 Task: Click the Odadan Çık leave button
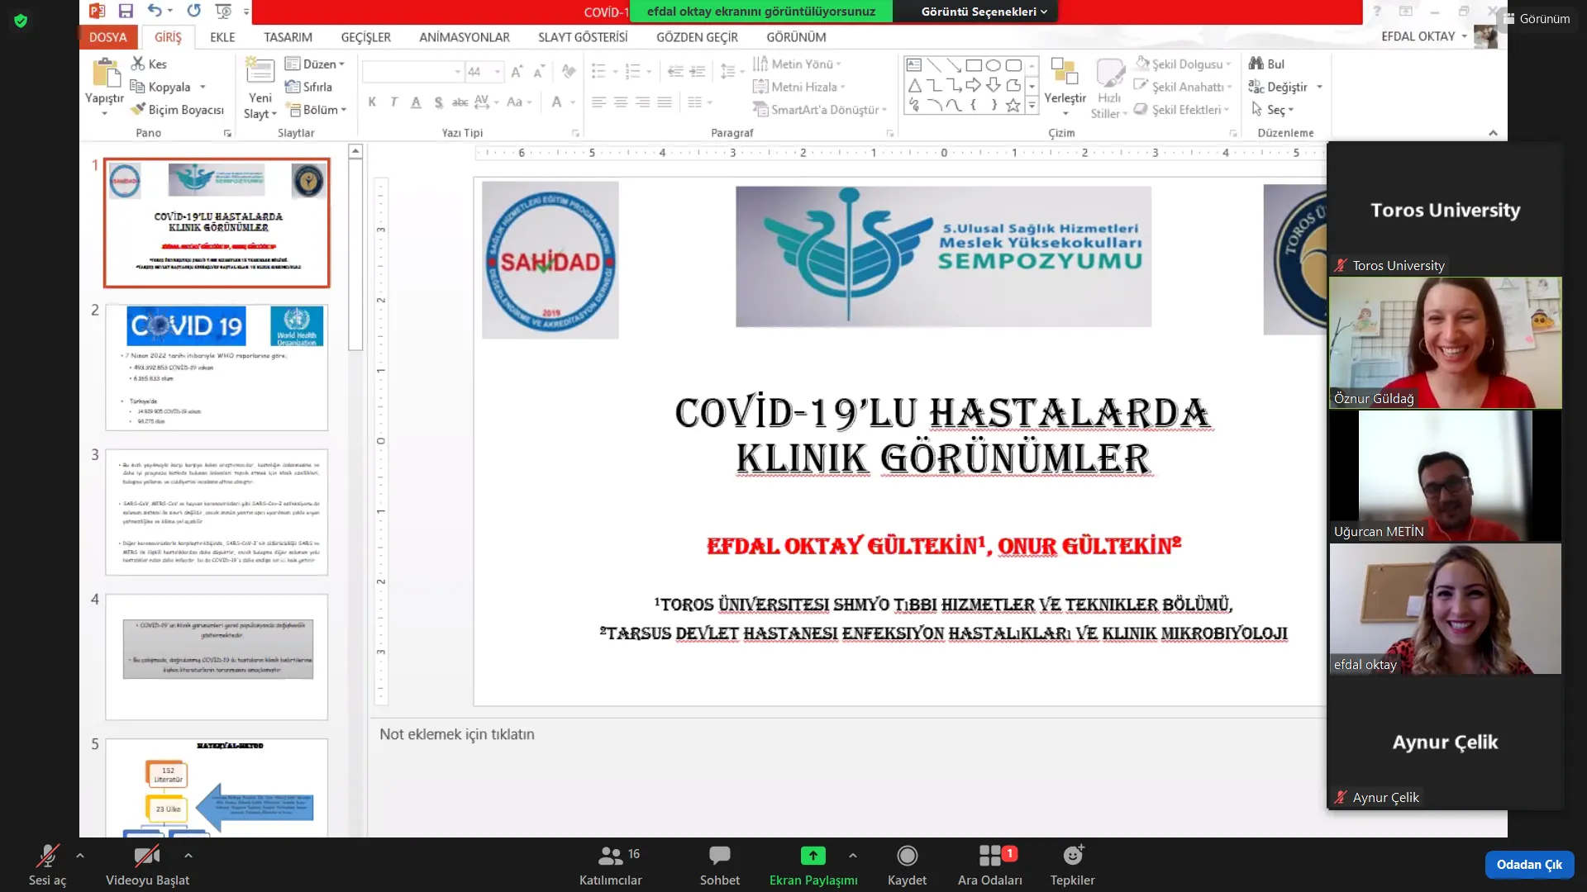[x=1529, y=865]
